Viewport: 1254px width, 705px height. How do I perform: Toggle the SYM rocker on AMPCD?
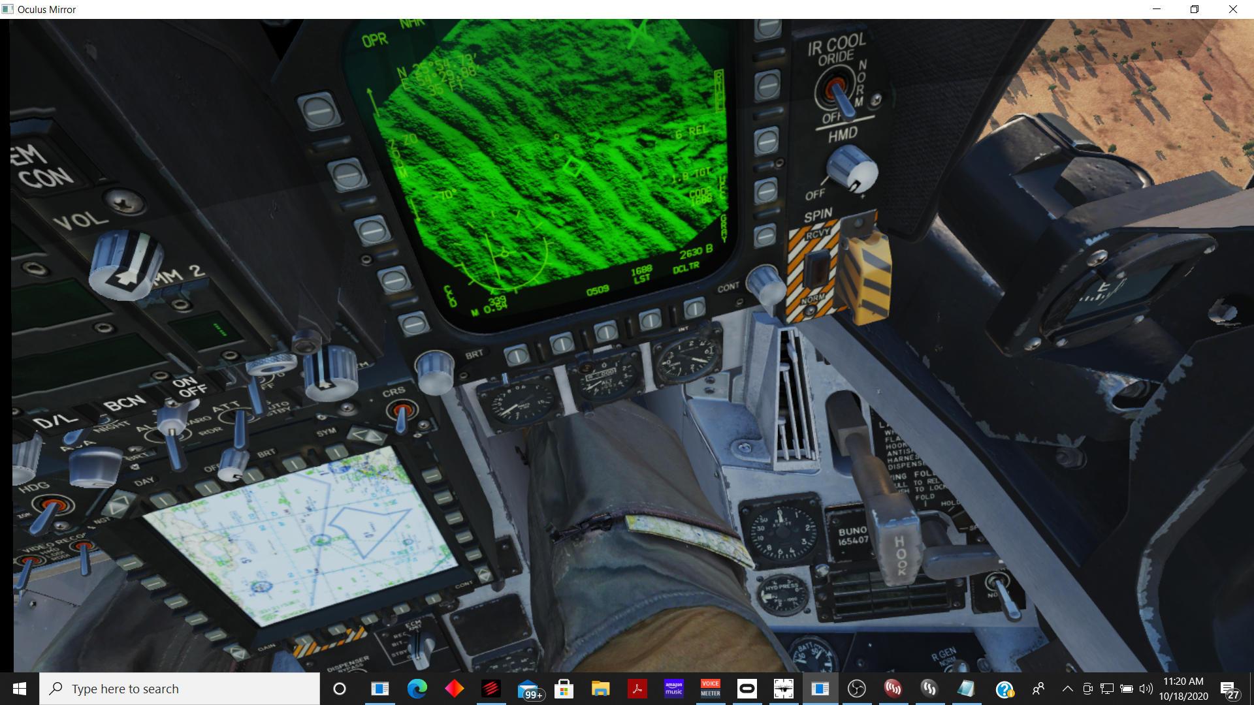tap(366, 435)
